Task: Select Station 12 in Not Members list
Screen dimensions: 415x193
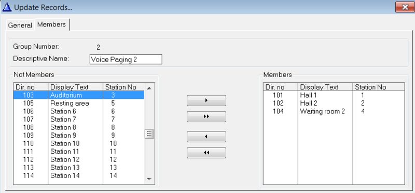Action: click(x=79, y=159)
